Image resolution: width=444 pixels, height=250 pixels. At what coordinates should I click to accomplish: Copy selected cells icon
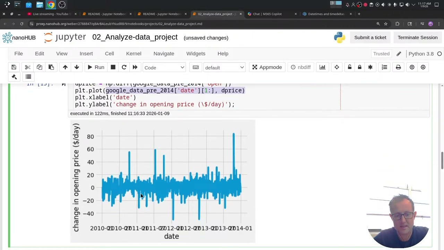pyautogui.click(x=39, y=67)
